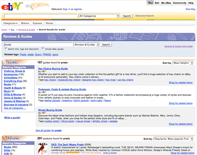
Task: Open the All Categories dropdown
Action: [x=99, y=16]
